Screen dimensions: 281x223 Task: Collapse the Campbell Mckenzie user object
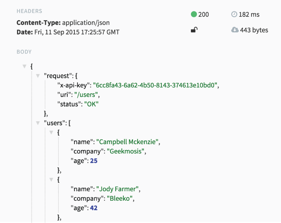click(x=51, y=132)
